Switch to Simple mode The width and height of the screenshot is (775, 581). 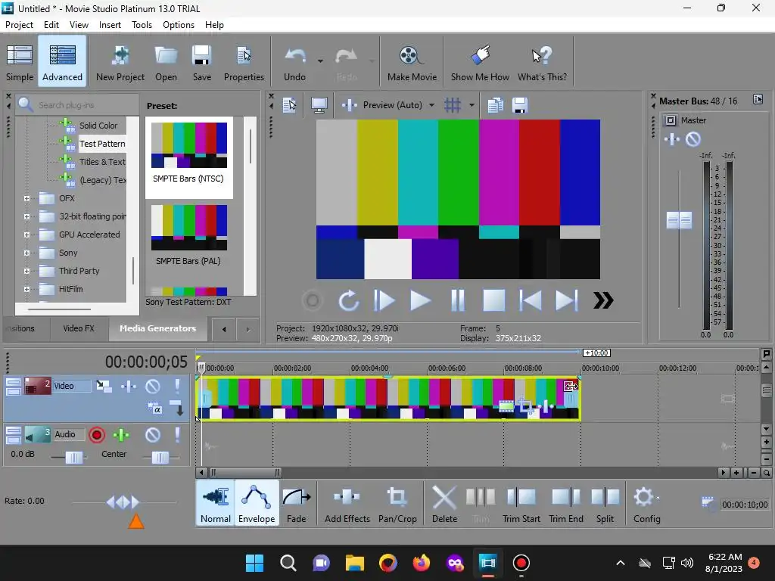coord(20,62)
